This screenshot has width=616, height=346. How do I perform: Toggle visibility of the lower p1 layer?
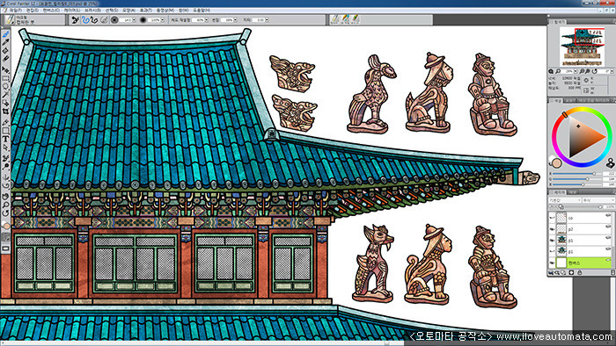[x=552, y=251]
